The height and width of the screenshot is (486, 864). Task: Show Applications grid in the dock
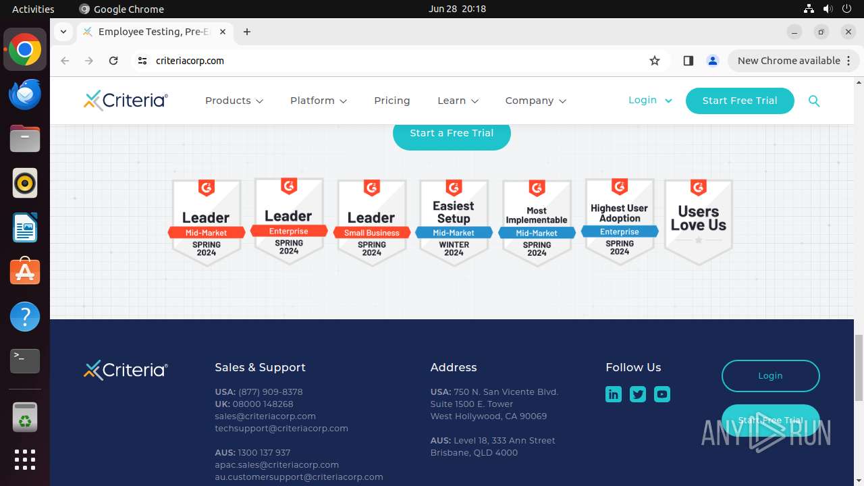click(x=25, y=460)
